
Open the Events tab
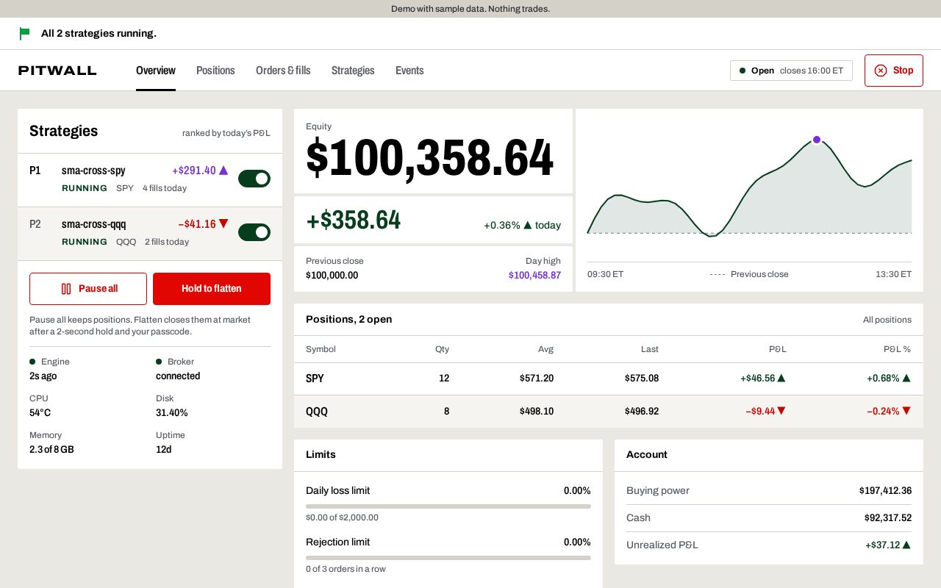409,71
